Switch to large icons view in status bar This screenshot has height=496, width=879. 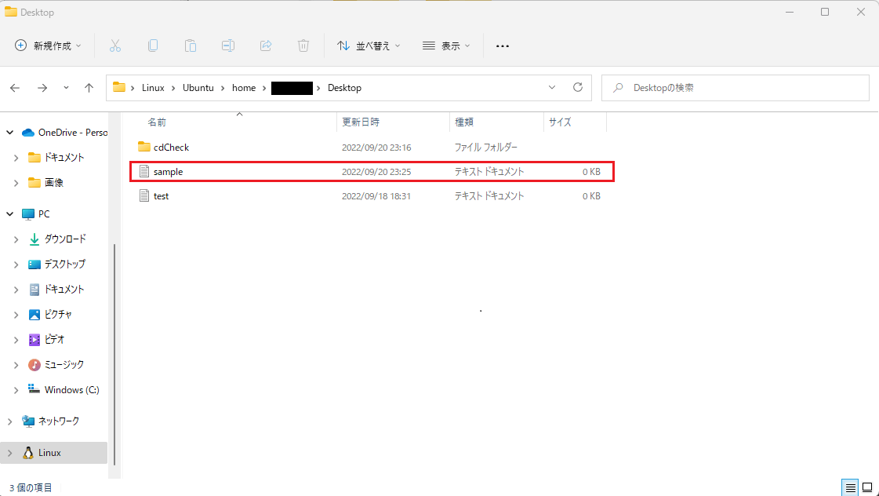[x=867, y=487]
